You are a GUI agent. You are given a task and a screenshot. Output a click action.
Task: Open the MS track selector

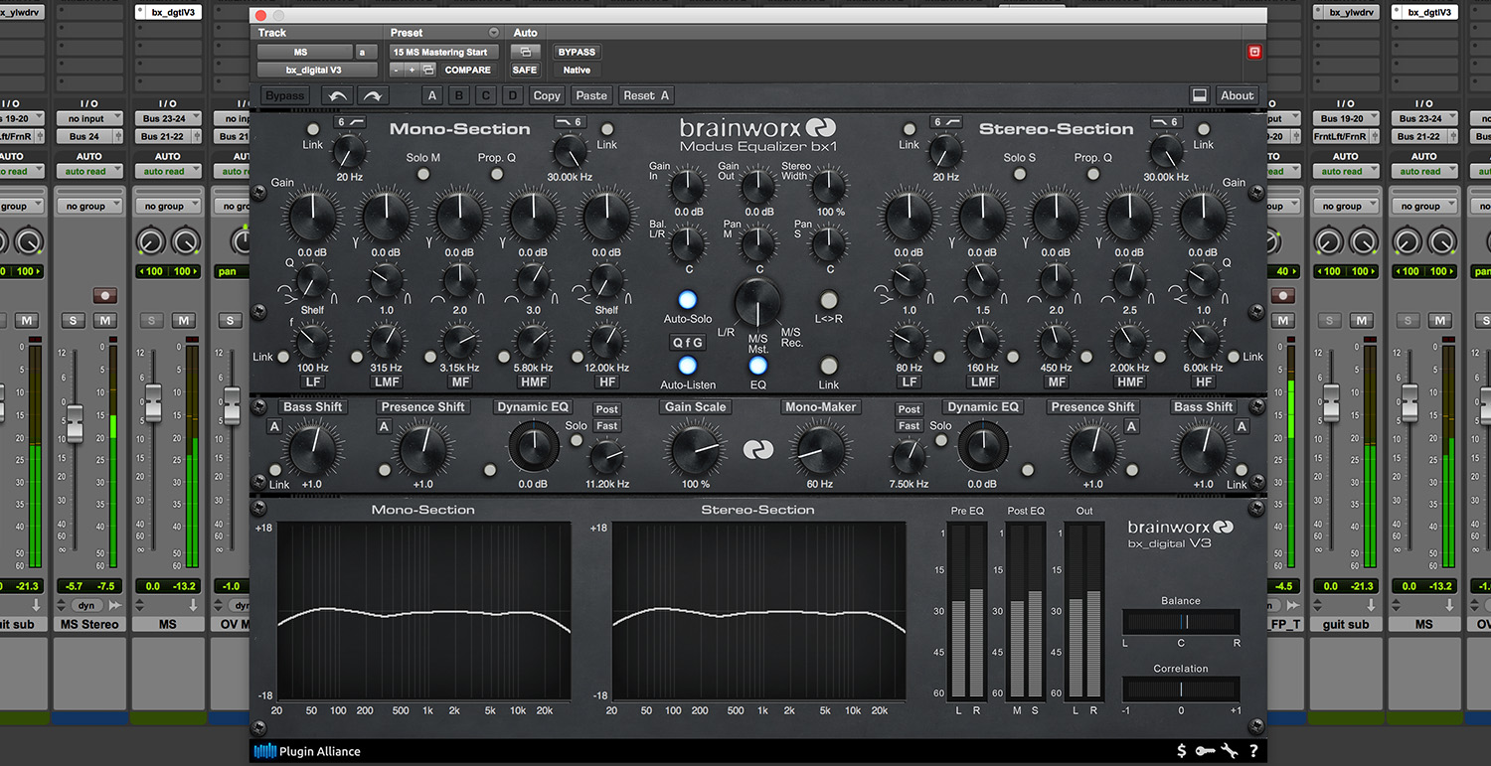304,52
